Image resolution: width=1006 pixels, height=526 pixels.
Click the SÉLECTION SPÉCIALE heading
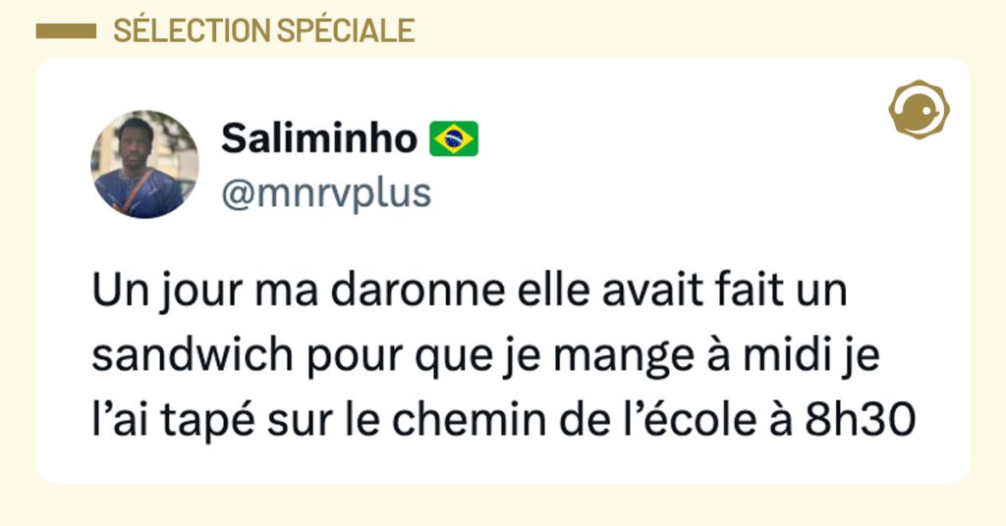(x=263, y=31)
